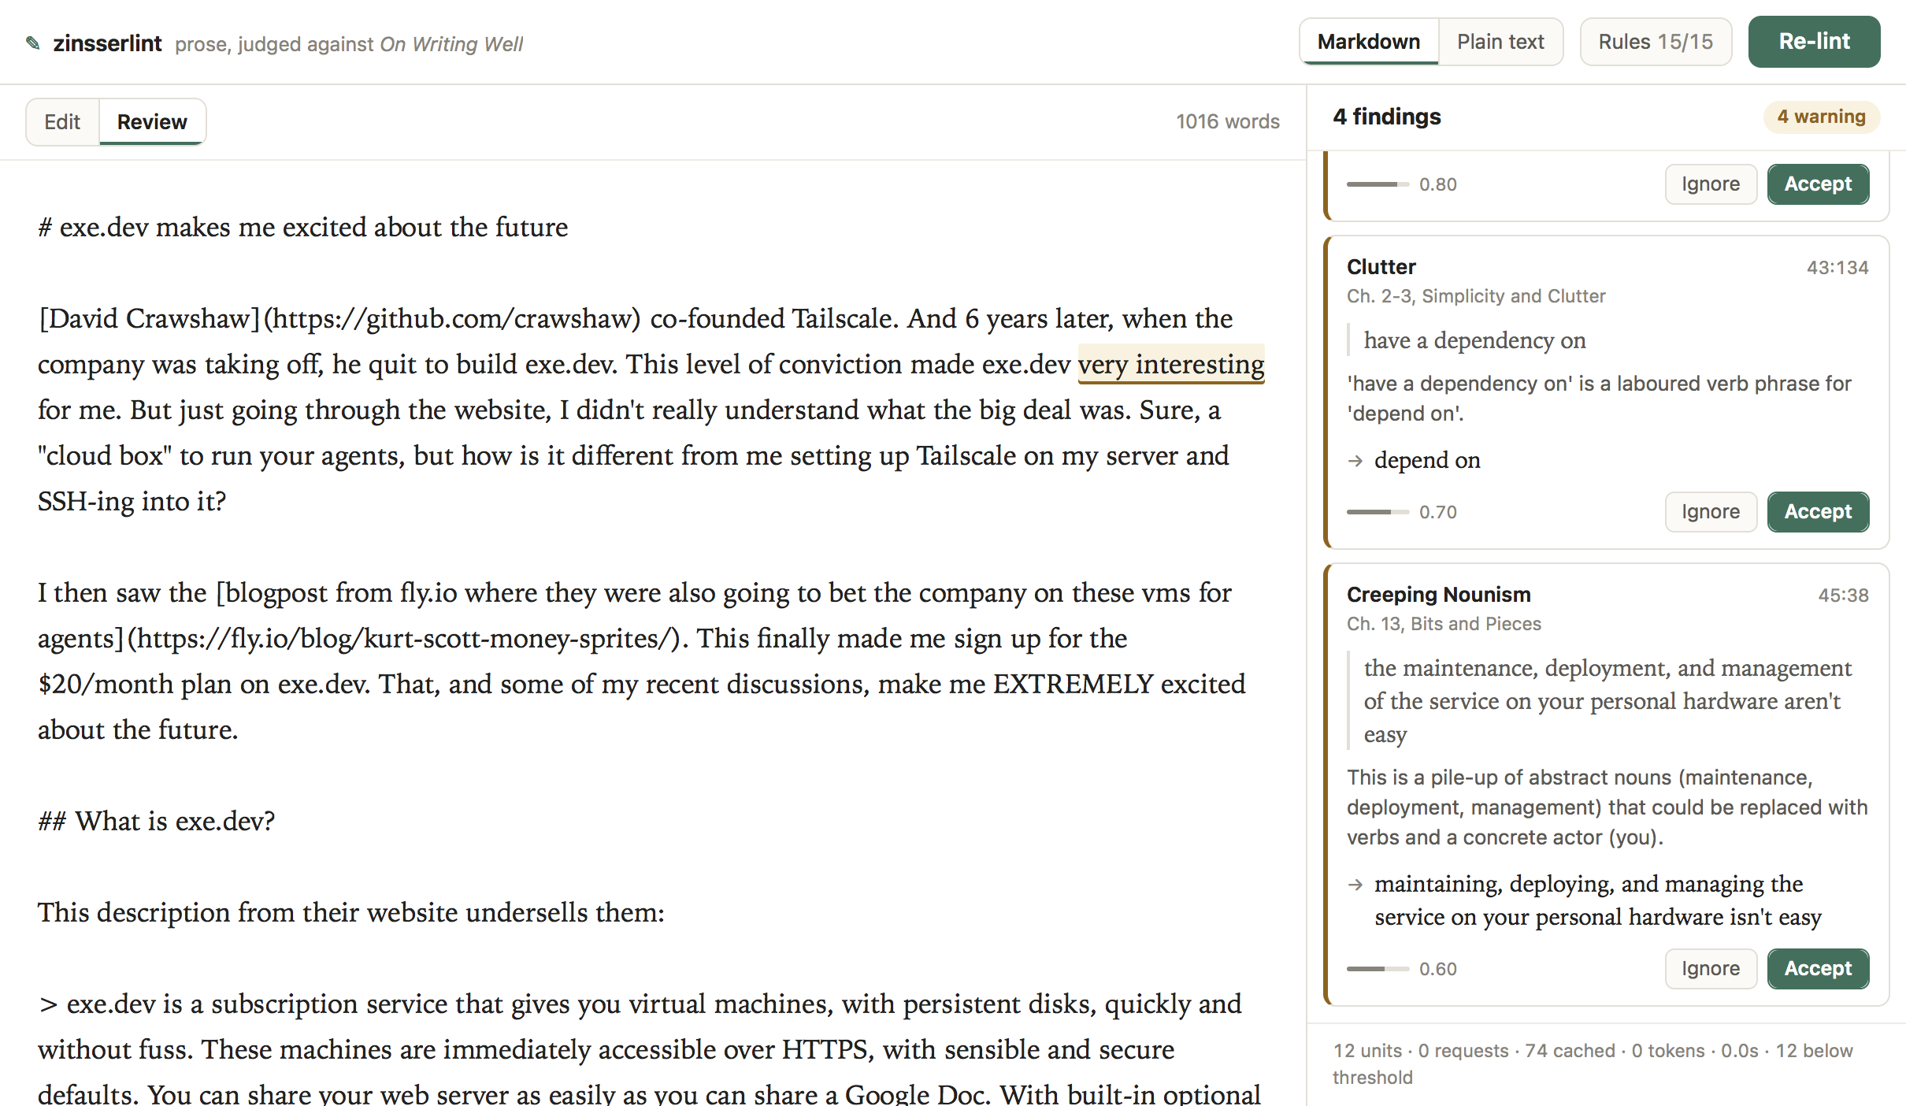Open the Creeping Nounism location 45:38
Screen dimensions: 1906x1106
point(1843,596)
